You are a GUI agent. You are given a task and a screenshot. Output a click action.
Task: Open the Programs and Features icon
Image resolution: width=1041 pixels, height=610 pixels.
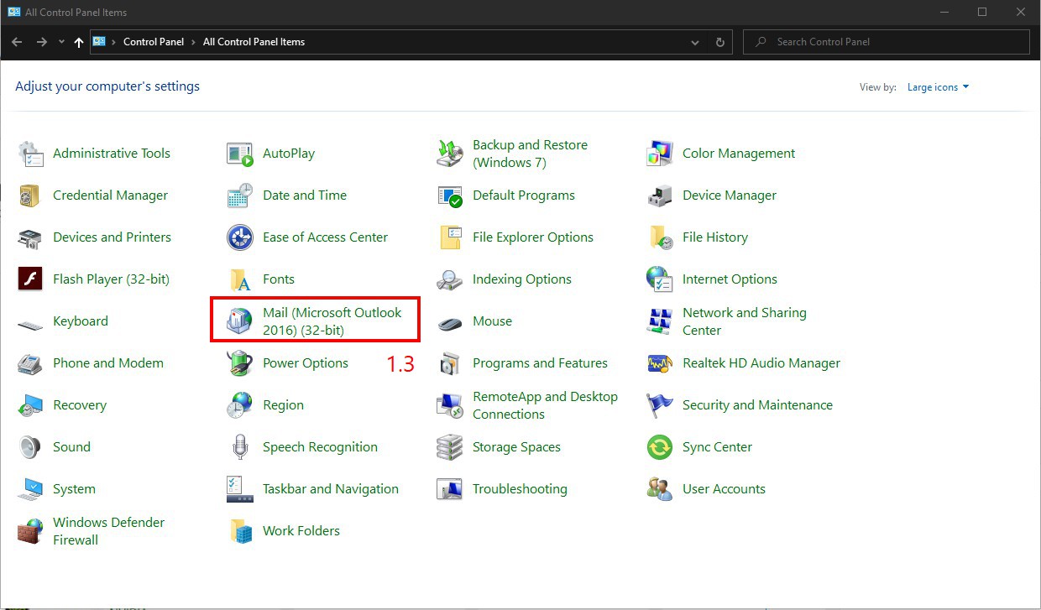click(x=450, y=363)
